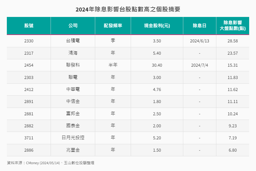Click stock code 3711
The image size is (256, 171).
pyautogui.click(x=29, y=138)
